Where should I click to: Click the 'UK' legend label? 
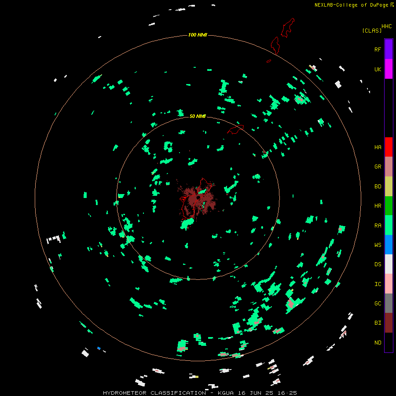point(378,69)
